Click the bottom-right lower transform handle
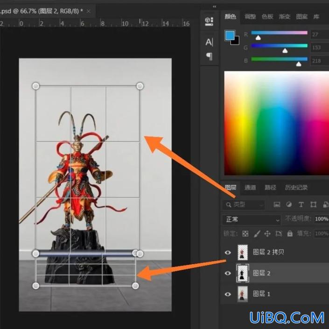 click(x=135, y=286)
